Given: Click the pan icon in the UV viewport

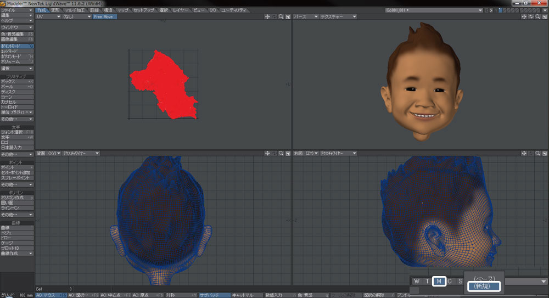Looking at the screenshot, I should tap(267, 17).
